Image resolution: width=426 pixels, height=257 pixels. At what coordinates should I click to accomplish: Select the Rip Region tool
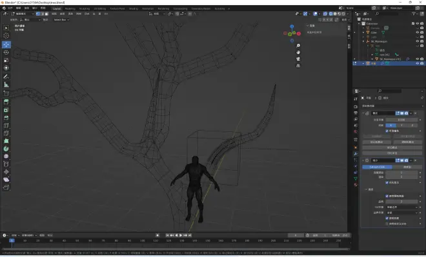tap(6, 187)
